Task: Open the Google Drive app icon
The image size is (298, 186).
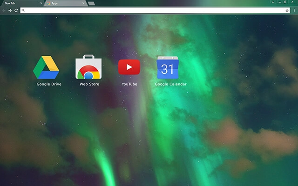Action: coord(46,67)
